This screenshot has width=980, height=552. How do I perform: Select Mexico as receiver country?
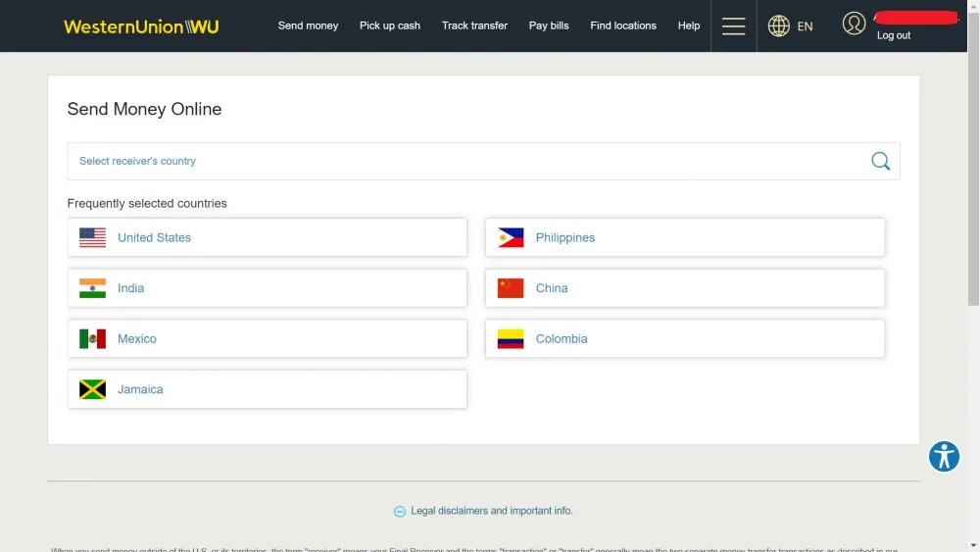pyautogui.click(x=267, y=339)
